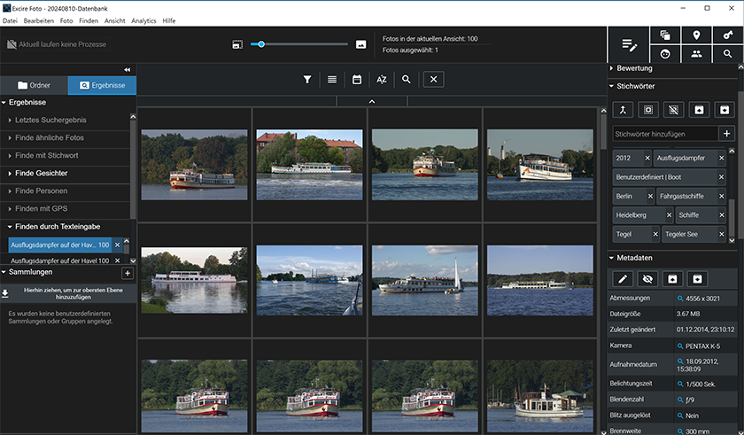Click the magnifier search icon in center toolbar
The height and width of the screenshot is (435, 744).
pos(407,80)
